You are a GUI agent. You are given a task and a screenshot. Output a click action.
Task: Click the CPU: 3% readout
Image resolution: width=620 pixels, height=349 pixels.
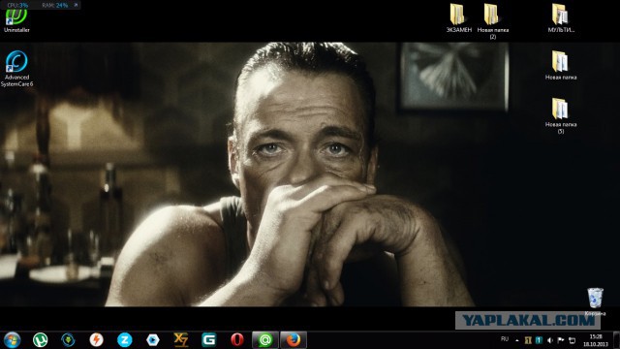pyautogui.click(x=17, y=5)
